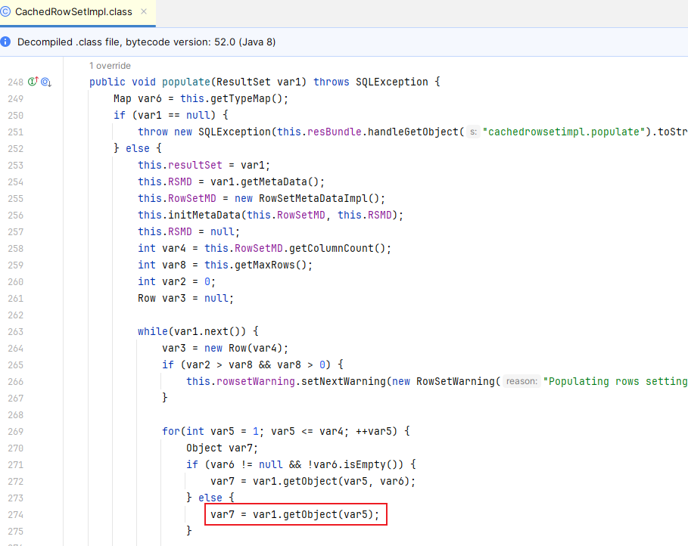Click the 'populate' method name on line 248
This screenshot has height=546, width=688.
tap(186, 82)
